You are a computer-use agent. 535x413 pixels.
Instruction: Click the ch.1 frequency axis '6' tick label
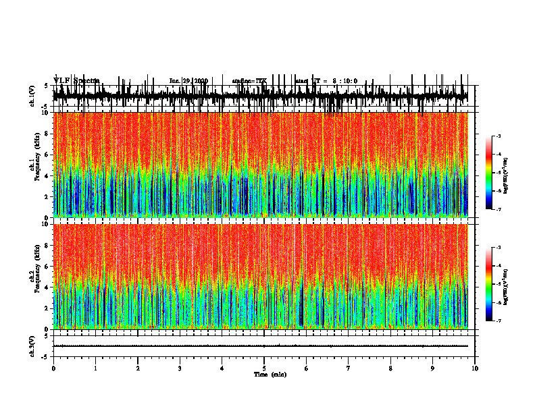point(47,155)
